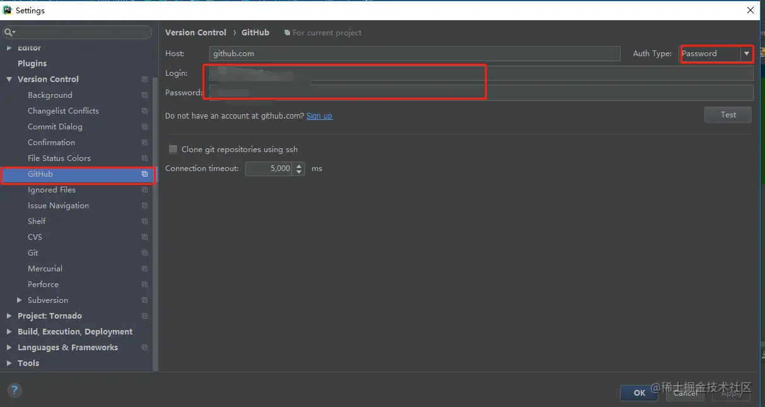Click project-level icon beside Shelf
The image size is (765, 407).
[x=144, y=221]
